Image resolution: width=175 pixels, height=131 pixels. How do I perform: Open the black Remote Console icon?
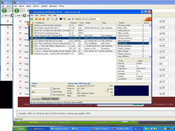[x=61, y=19]
